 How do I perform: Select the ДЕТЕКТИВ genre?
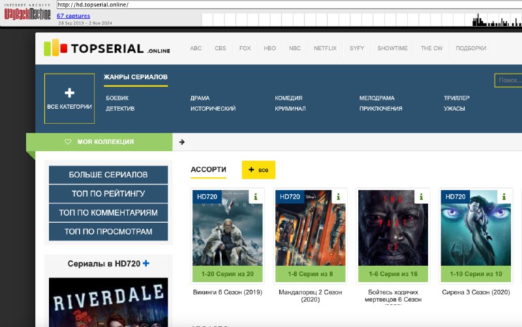pos(120,108)
